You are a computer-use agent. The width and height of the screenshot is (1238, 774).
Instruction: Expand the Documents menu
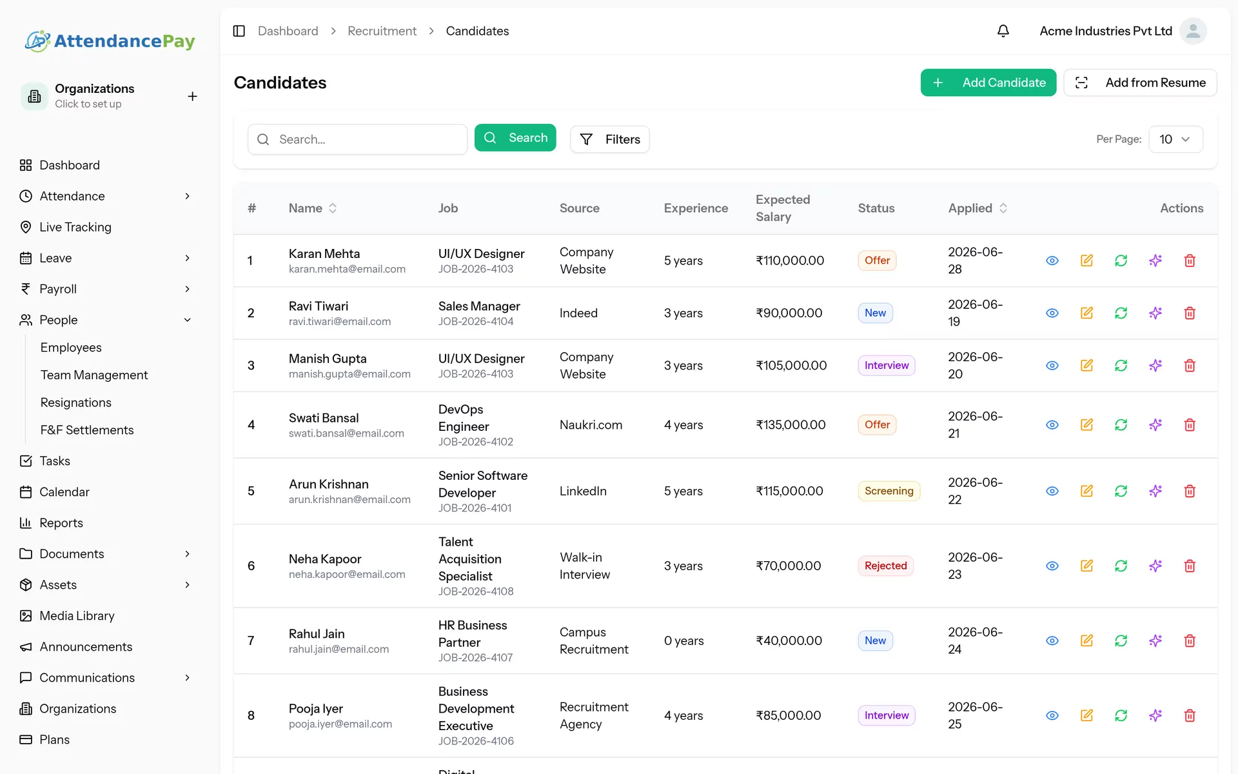pos(106,554)
